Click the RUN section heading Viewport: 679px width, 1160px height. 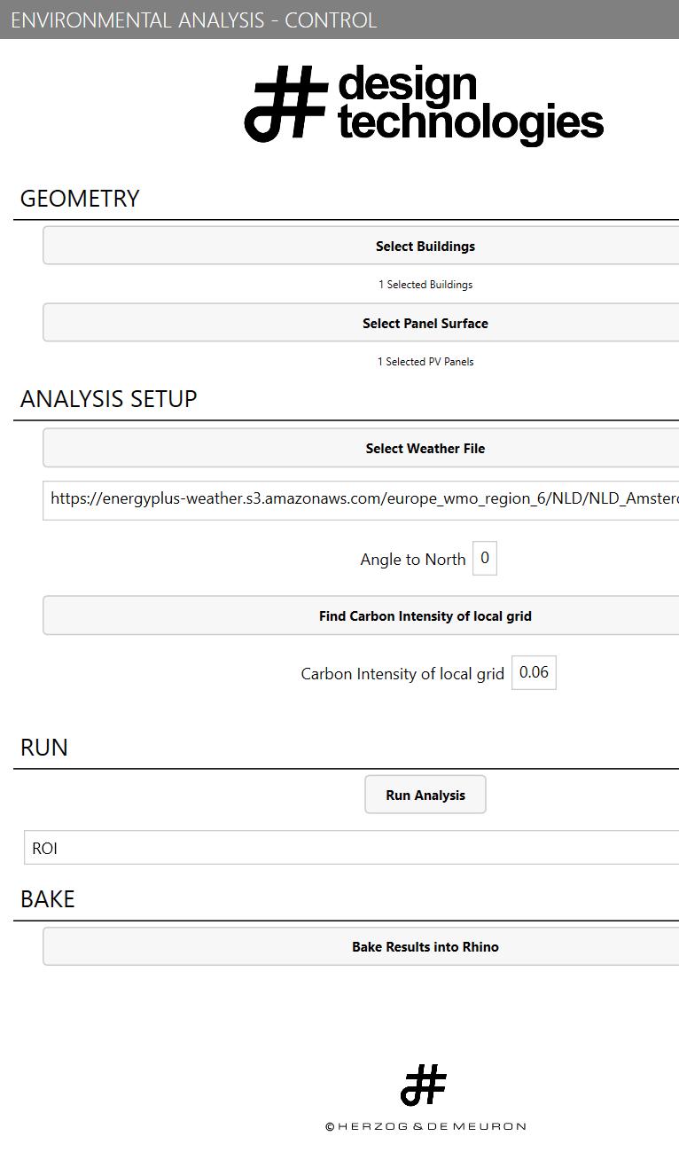pyautogui.click(x=44, y=748)
